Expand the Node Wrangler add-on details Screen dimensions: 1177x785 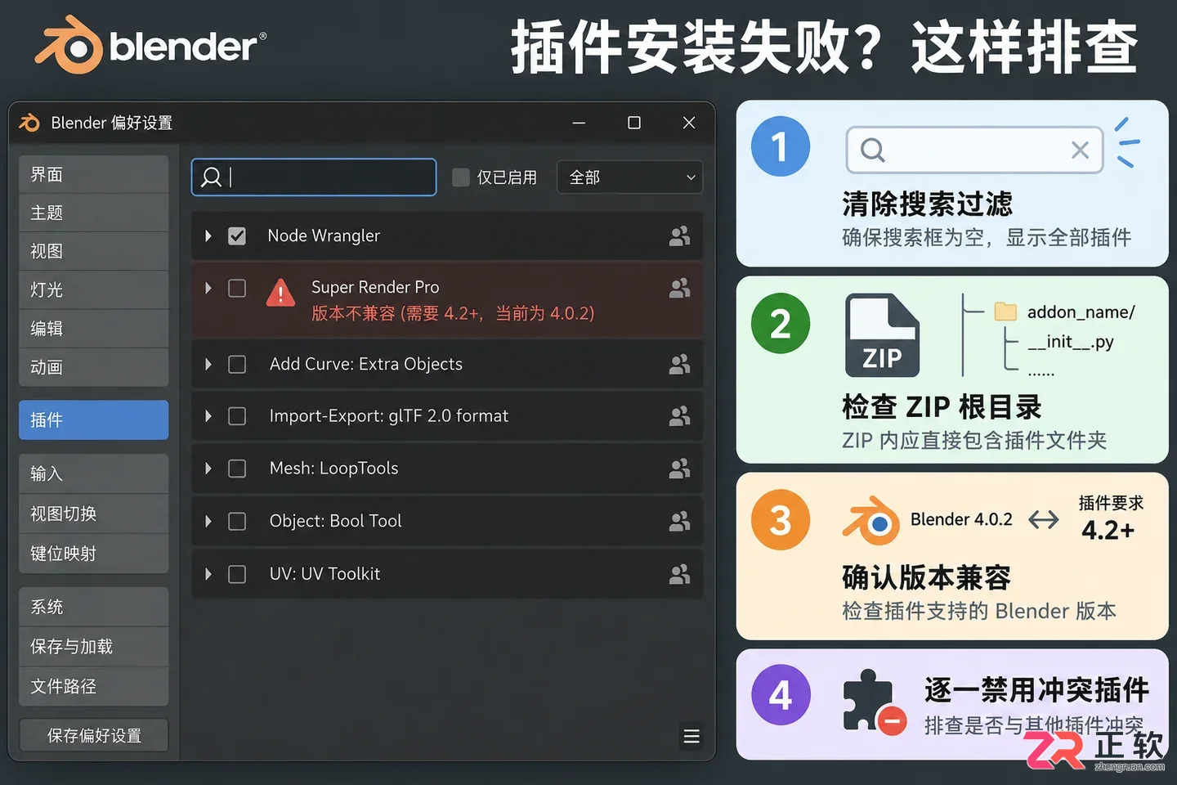[208, 236]
